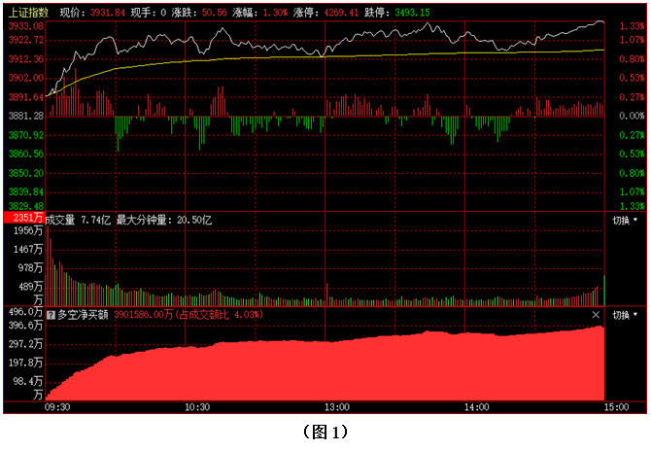Click the 多空净买额 indicator name
The width and height of the screenshot is (651, 451).
coord(84,316)
